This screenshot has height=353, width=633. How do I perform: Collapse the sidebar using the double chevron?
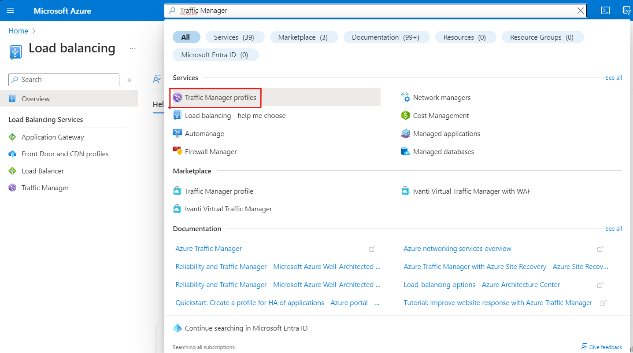point(129,80)
